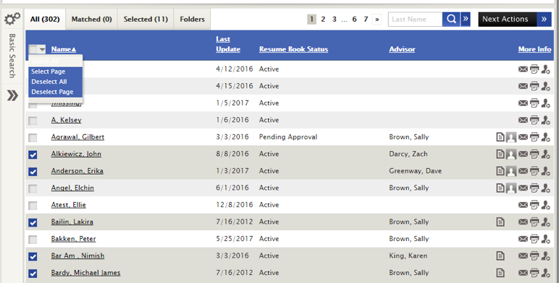This screenshot has width=559, height=283.
Task: Open Agrawal, Gilbert's photo icon
Action: point(511,137)
